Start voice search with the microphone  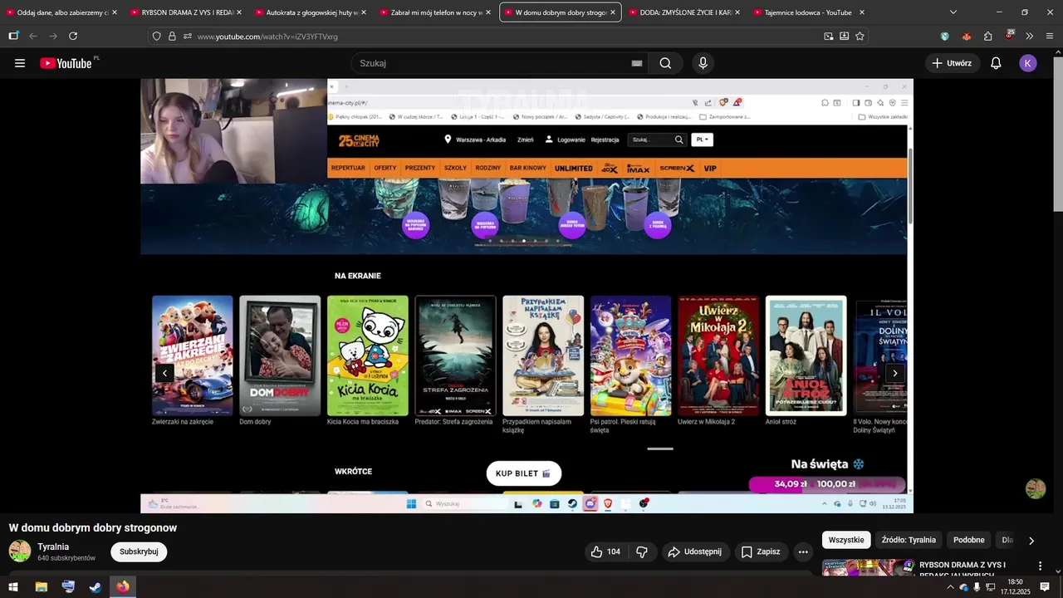coord(703,63)
